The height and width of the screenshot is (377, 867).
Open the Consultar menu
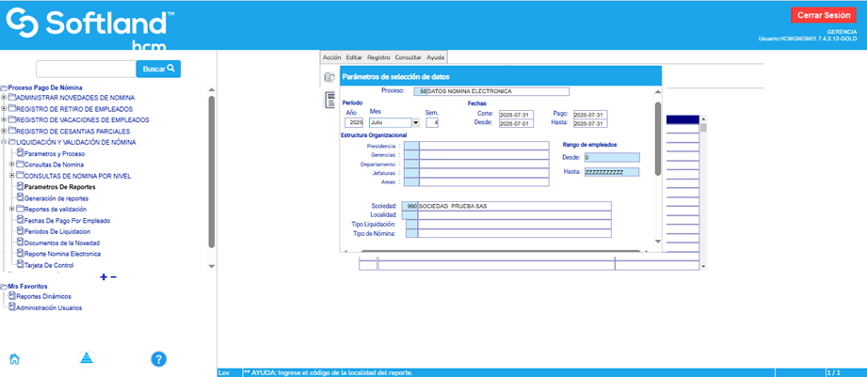(408, 57)
